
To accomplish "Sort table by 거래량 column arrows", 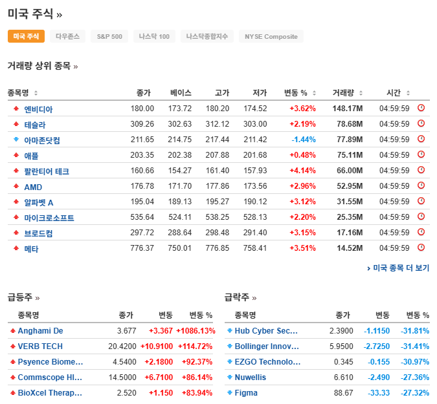I will tap(361, 93).
